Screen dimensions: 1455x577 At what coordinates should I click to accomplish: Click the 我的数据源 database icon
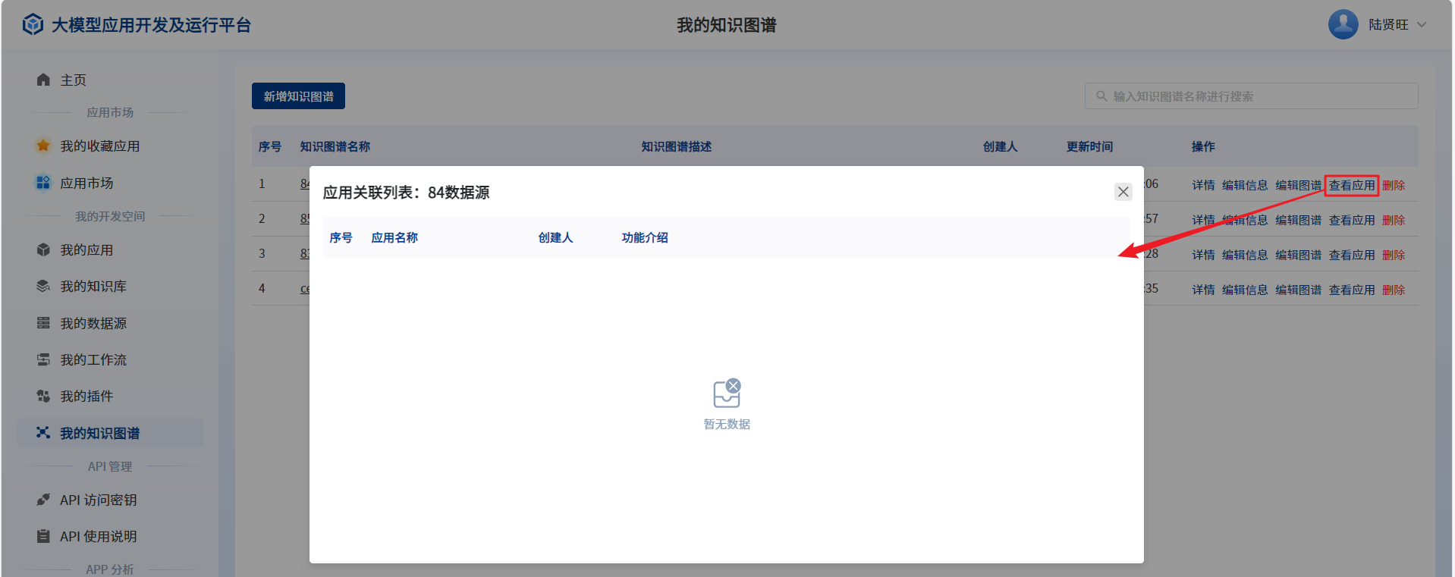[x=43, y=323]
